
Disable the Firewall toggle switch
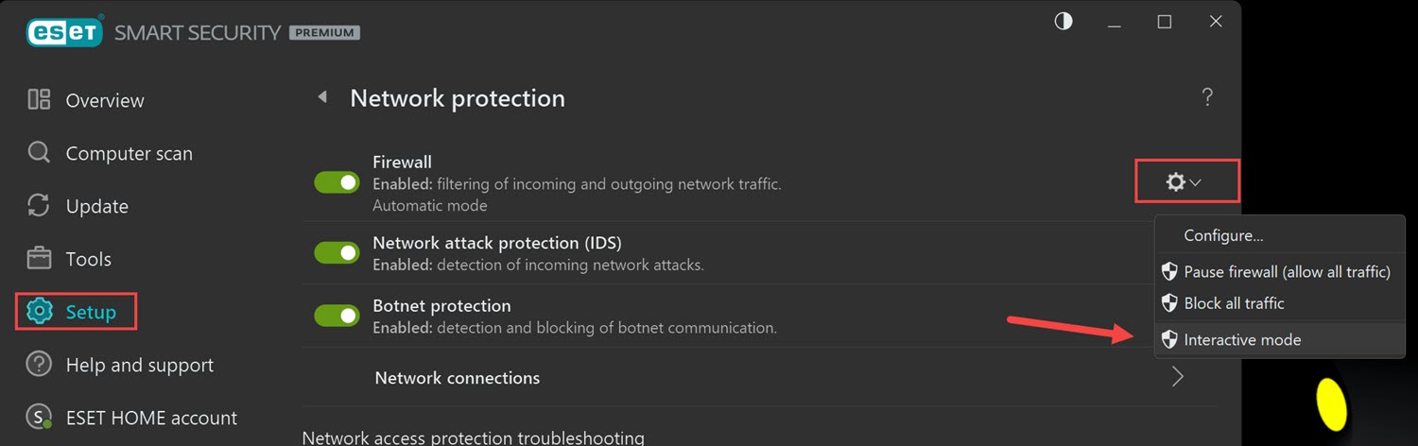pos(337,182)
